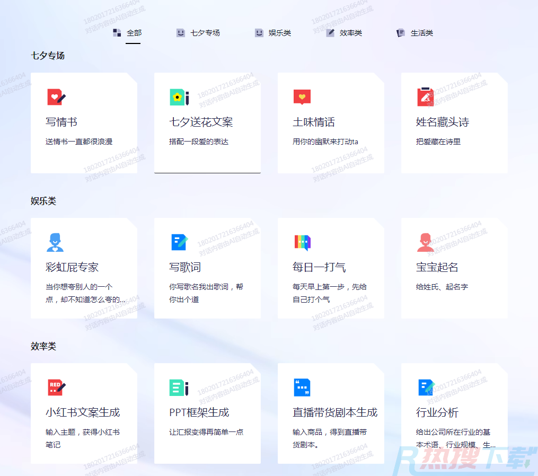Image resolution: width=538 pixels, height=476 pixels.
Task: Click the RED pencil icon for 小红书文案生成
Action: pyautogui.click(x=56, y=387)
